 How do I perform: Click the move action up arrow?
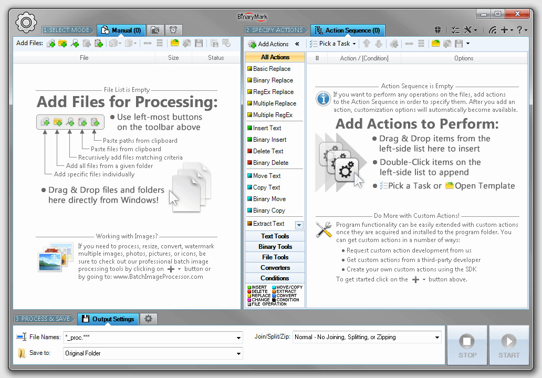367,44
